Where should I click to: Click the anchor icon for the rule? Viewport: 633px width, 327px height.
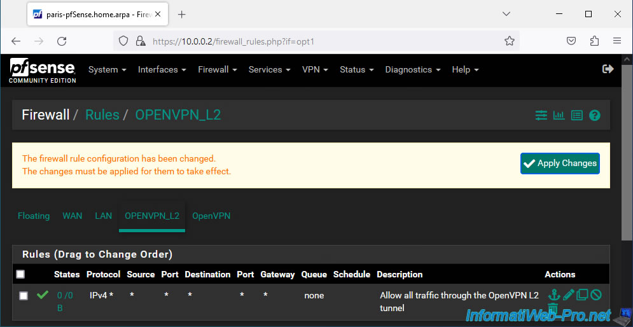tap(554, 295)
